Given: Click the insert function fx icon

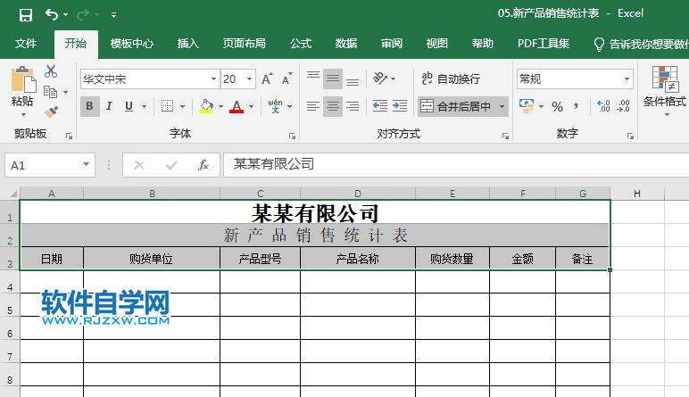Looking at the screenshot, I should tap(203, 165).
